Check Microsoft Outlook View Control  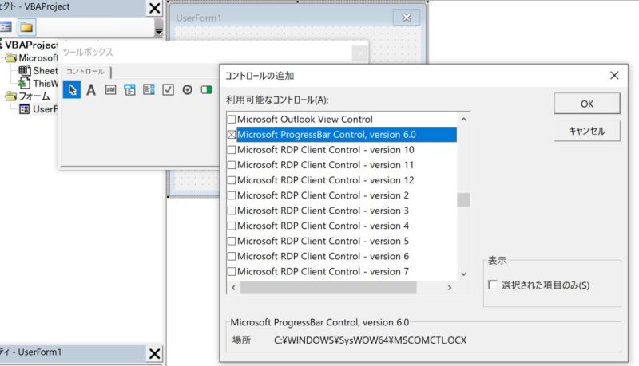[232, 120]
